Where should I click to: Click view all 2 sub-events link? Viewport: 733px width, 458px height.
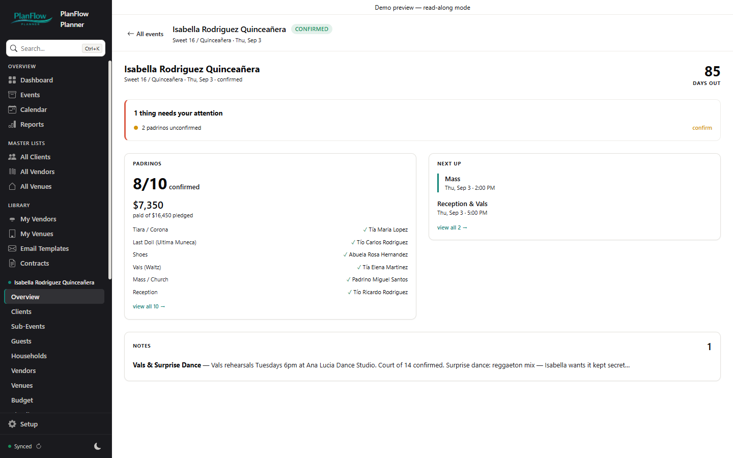452,227
